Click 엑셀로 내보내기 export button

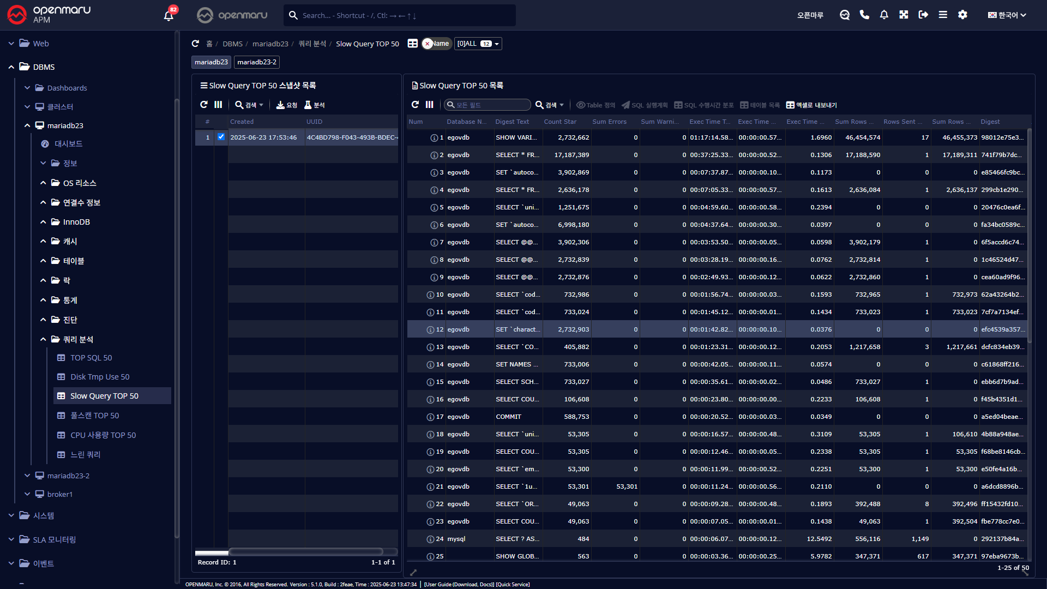click(811, 105)
